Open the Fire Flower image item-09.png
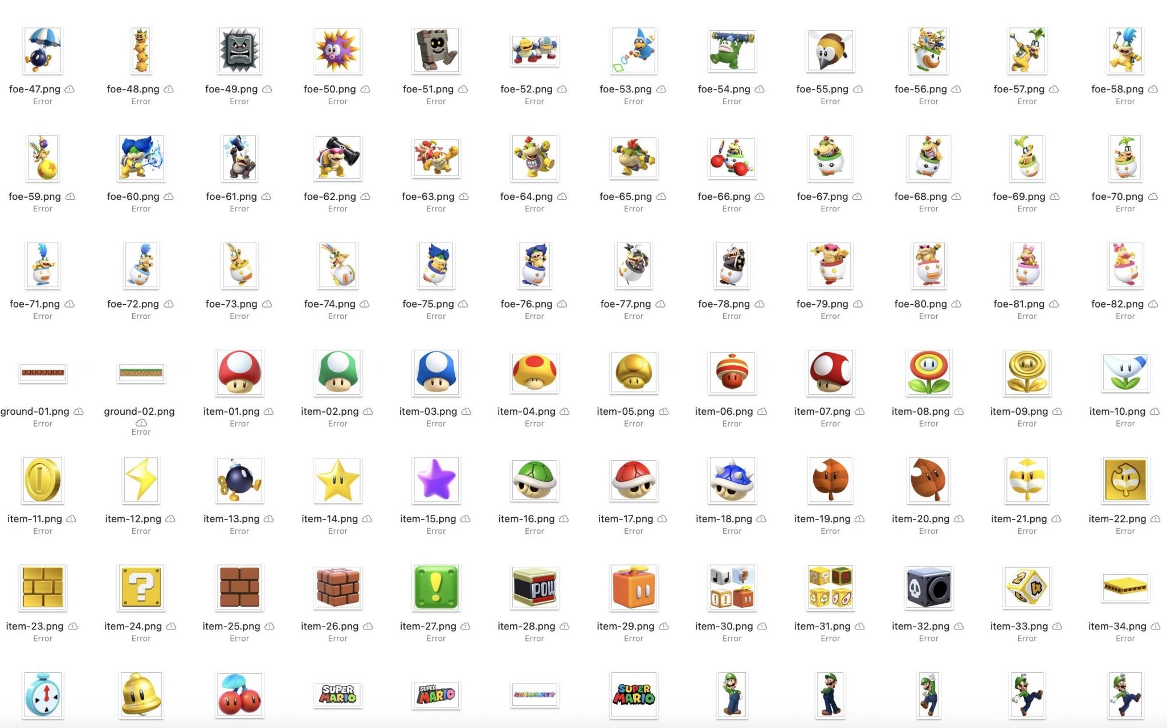 [x=1027, y=373]
